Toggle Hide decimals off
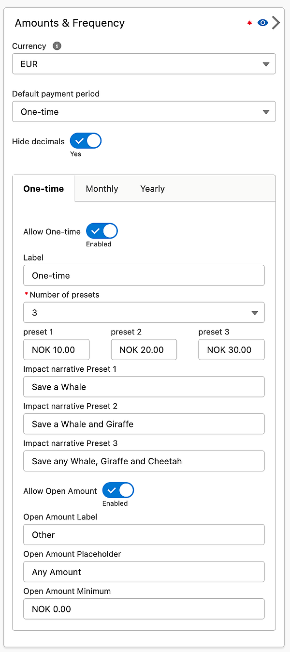The image size is (290, 652). (x=86, y=141)
